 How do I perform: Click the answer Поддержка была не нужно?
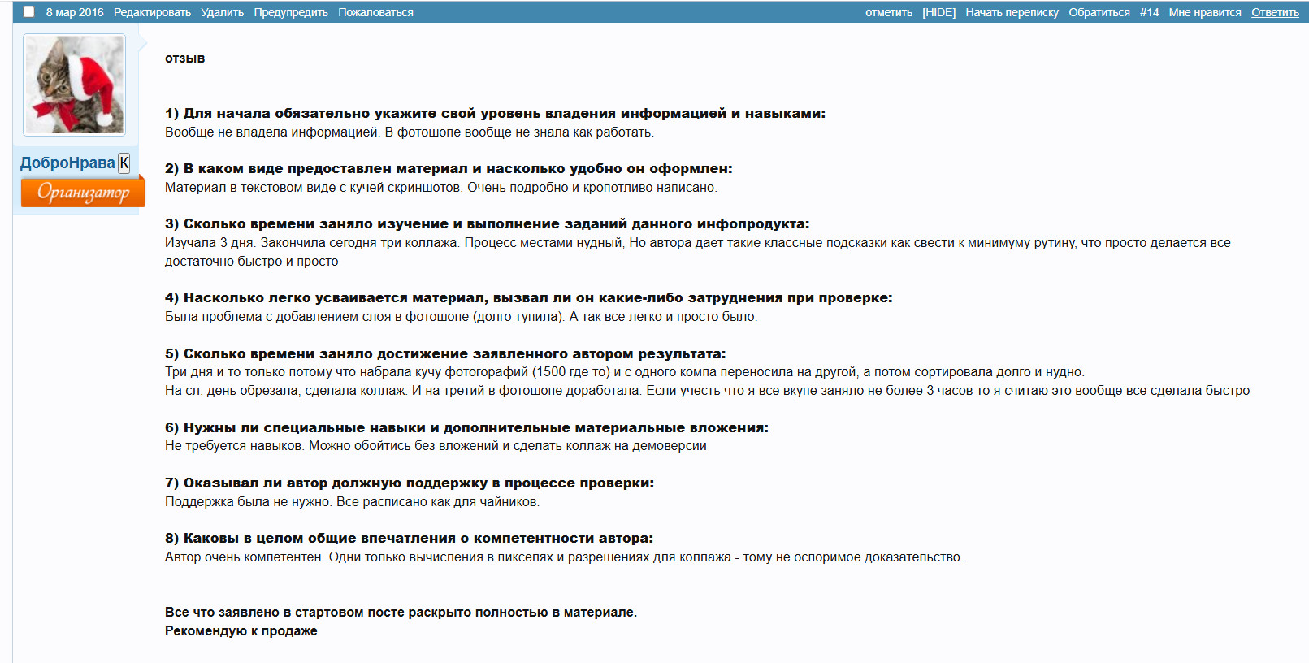pos(352,502)
